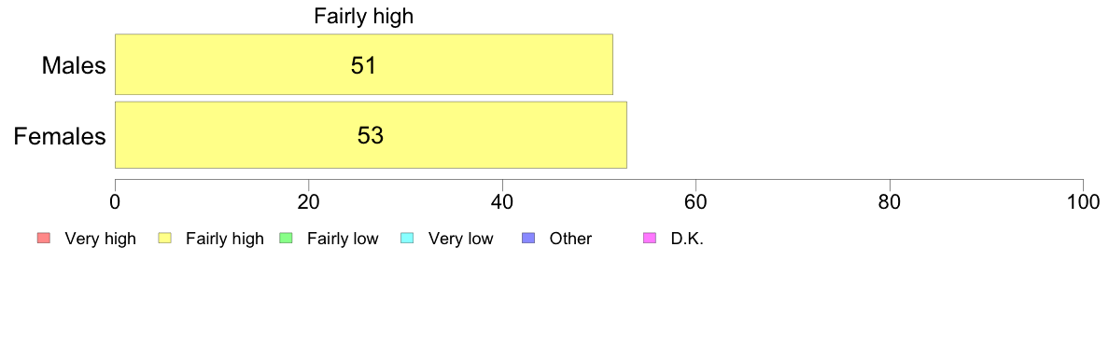Click the value 51 inside Males bar
1109x343 pixels.
[x=363, y=65]
